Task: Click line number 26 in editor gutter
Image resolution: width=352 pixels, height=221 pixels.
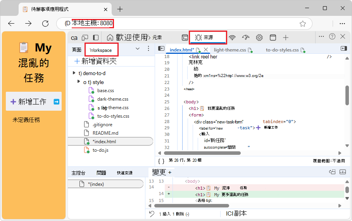Action: pyautogui.click(x=167, y=108)
